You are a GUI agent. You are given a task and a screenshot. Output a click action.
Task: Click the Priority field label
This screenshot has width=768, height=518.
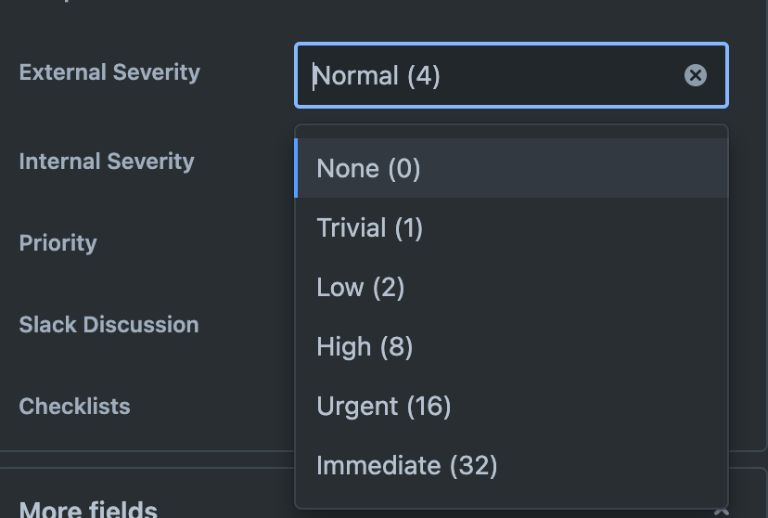coord(58,243)
